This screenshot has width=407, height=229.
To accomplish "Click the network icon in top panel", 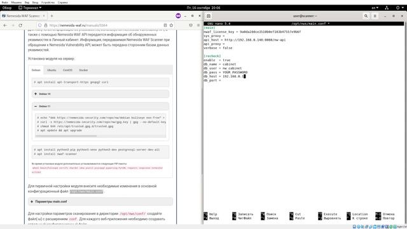I will coord(387,8).
